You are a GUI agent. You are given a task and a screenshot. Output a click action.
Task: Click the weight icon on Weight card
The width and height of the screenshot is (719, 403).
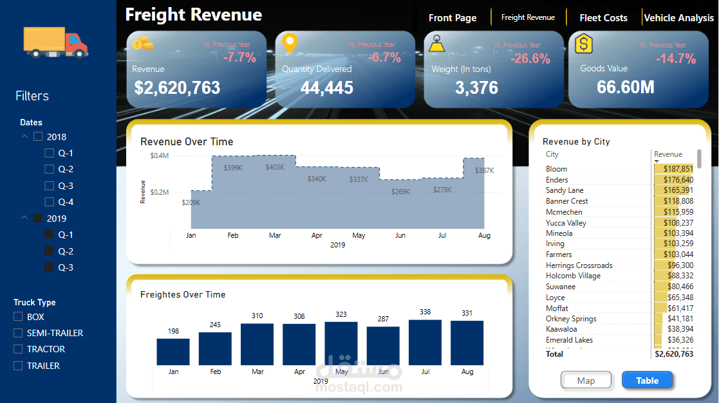[x=437, y=44]
